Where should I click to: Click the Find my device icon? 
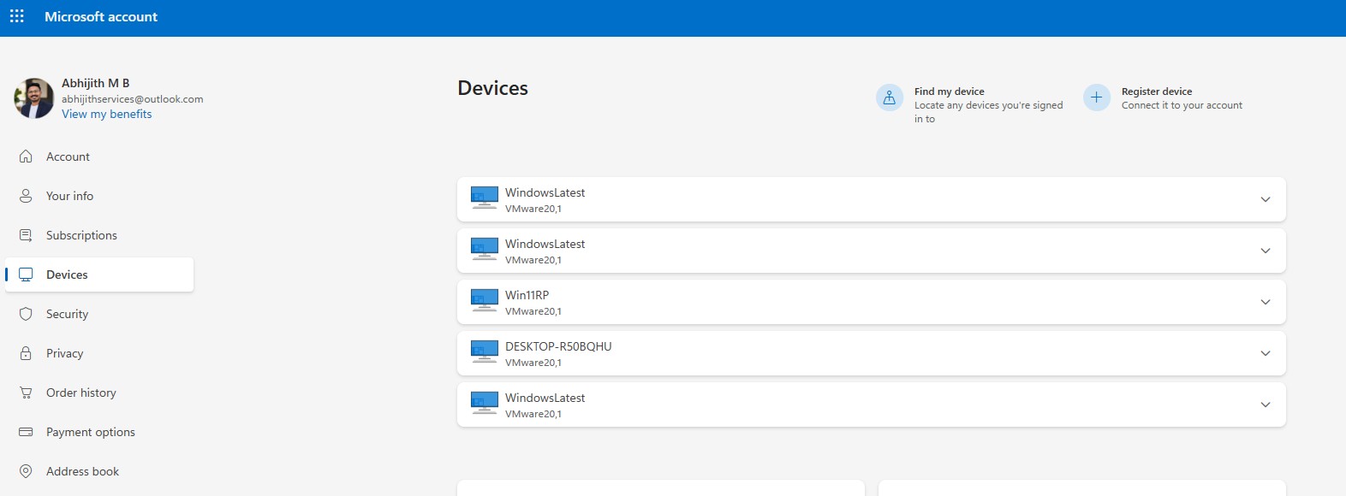point(890,97)
